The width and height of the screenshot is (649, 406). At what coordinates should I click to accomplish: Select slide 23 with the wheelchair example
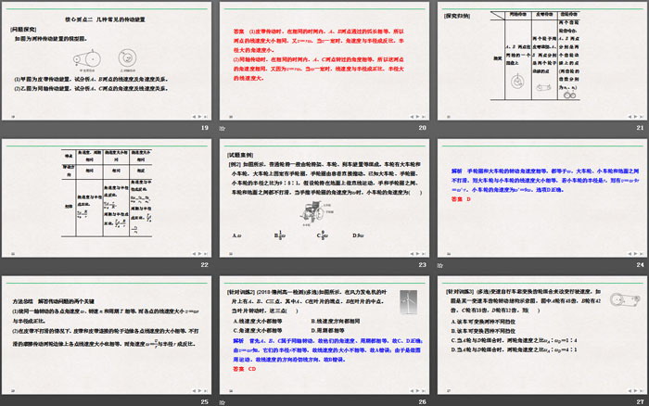click(x=323, y=196)
